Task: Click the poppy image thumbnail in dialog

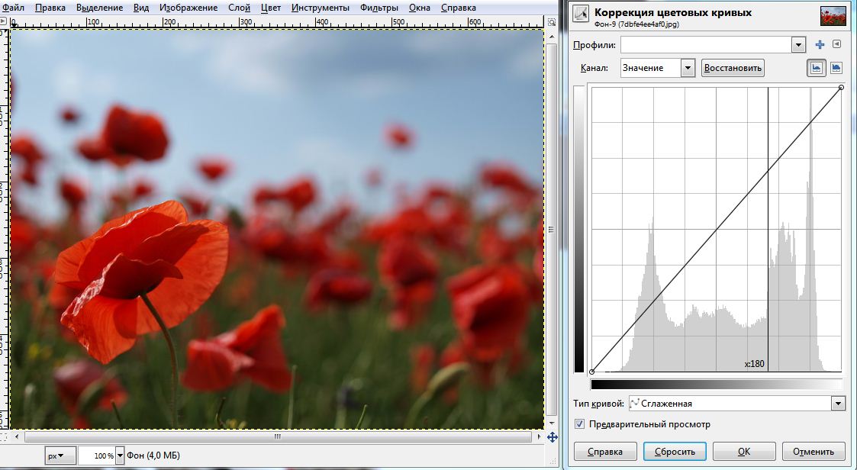Action: 834,17
